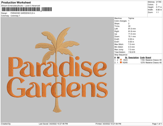The width and height of the screenshot is (163, 126).
Task: Click the Stitches value 21765
Action: pos(159,2)
